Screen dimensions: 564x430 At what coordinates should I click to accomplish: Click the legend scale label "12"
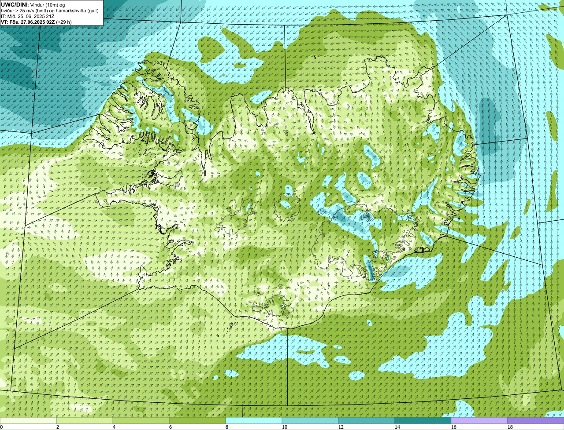pos(341,427)
